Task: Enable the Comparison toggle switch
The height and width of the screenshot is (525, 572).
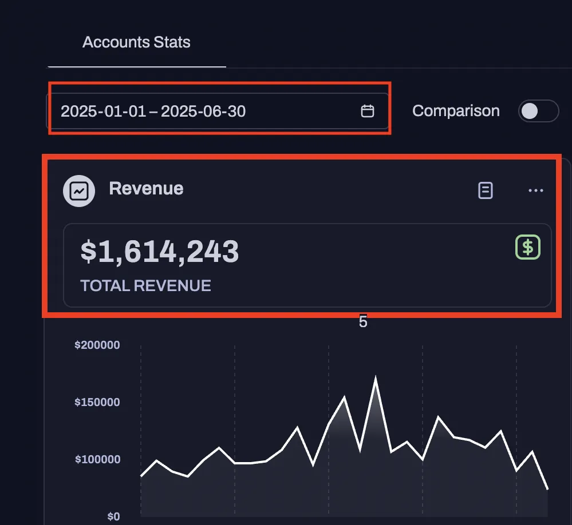Action: click(538, 111)
